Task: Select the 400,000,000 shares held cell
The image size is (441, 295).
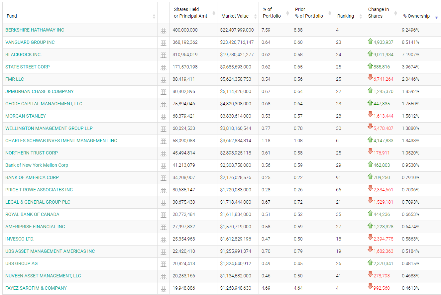Action: click(185, 30)
